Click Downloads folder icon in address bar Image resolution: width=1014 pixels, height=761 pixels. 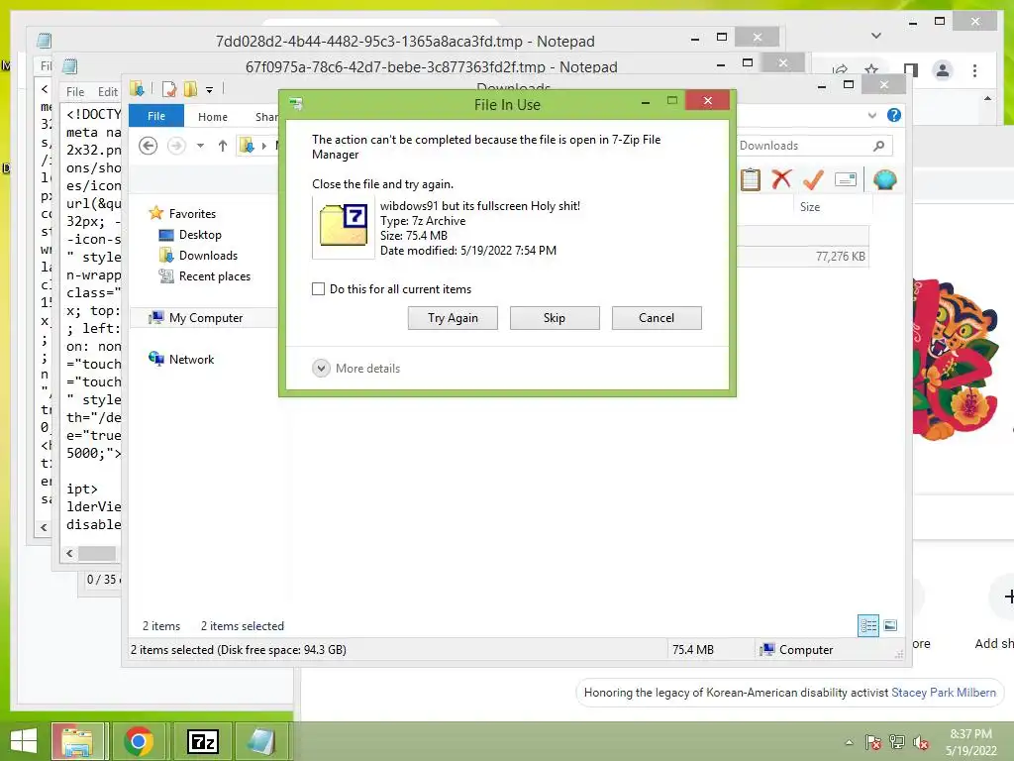(x=247, y=146)
